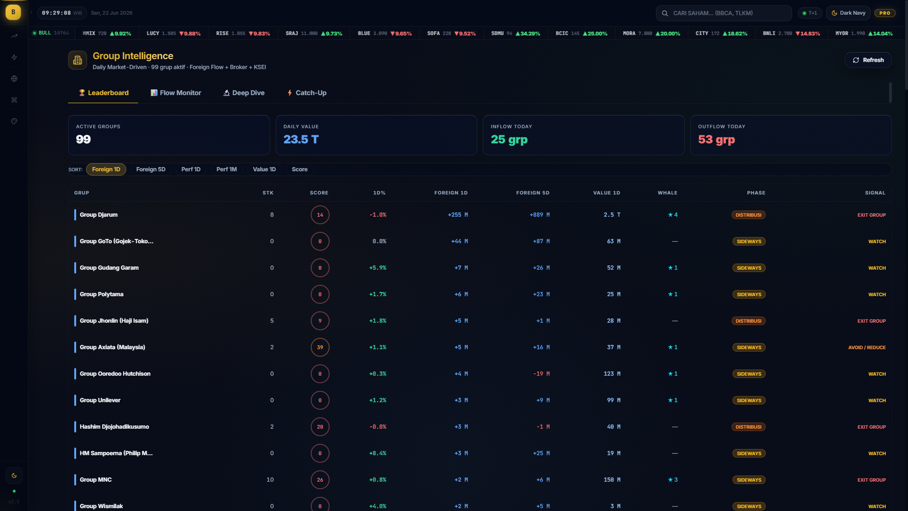Click whale star 3 for Group MNC
The width and height of the screenshot is (908, 511).
pyautogui.click(x=672, y=480)
